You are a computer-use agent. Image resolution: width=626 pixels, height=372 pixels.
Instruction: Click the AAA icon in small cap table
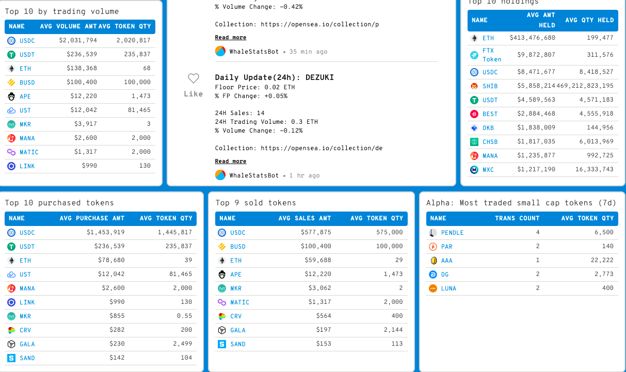click(x=433, y=261)
